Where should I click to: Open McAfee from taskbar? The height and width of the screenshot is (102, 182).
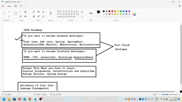coord(20,99)
